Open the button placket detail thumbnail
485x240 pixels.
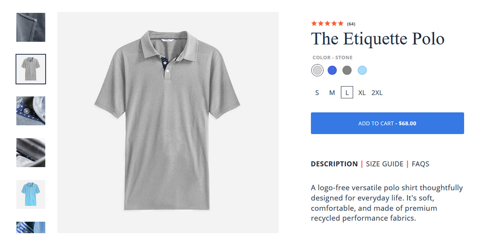tap(31, 111)
